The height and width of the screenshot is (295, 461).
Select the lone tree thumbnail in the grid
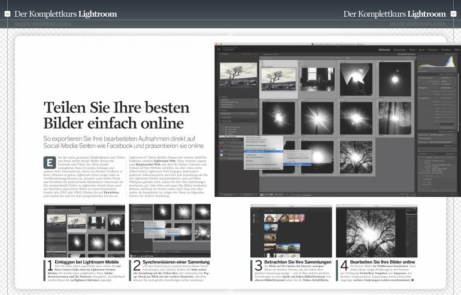278,79
